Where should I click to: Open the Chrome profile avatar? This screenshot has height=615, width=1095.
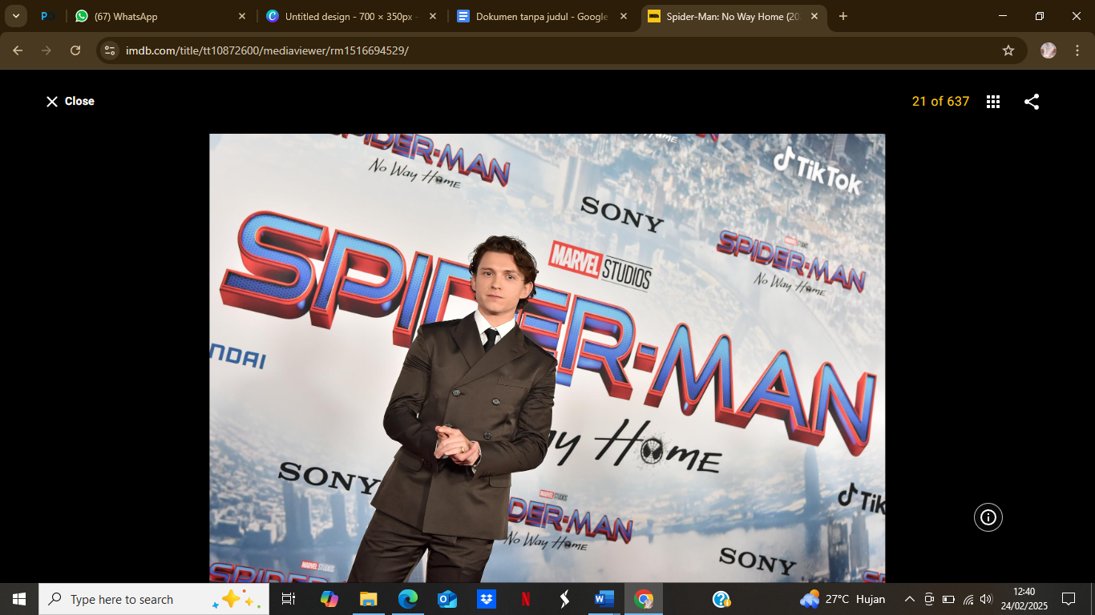click(x=1049, y=50)
